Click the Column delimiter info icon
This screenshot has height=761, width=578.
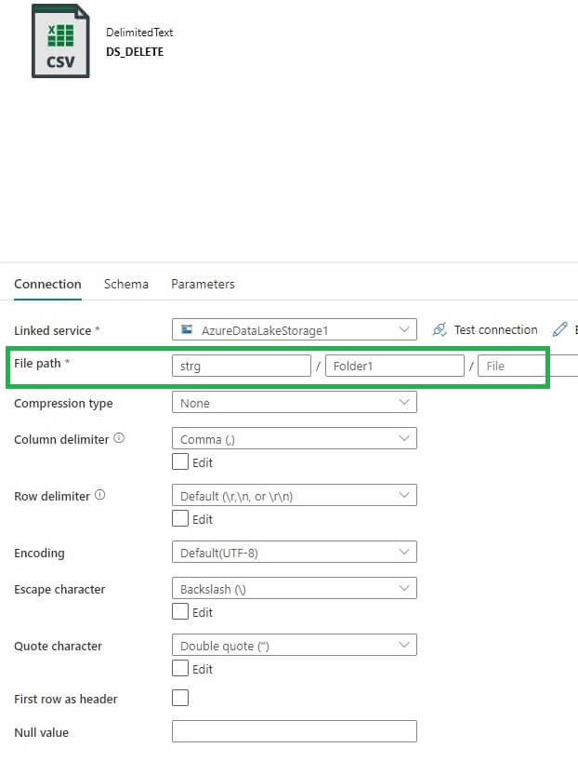pos(119,438)
